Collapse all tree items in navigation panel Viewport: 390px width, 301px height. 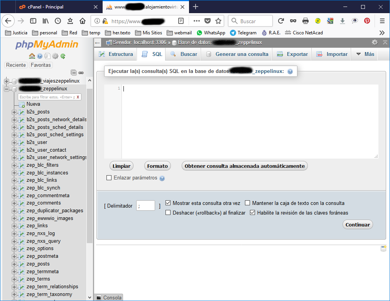pyautogui.click(x=74, y=73)
